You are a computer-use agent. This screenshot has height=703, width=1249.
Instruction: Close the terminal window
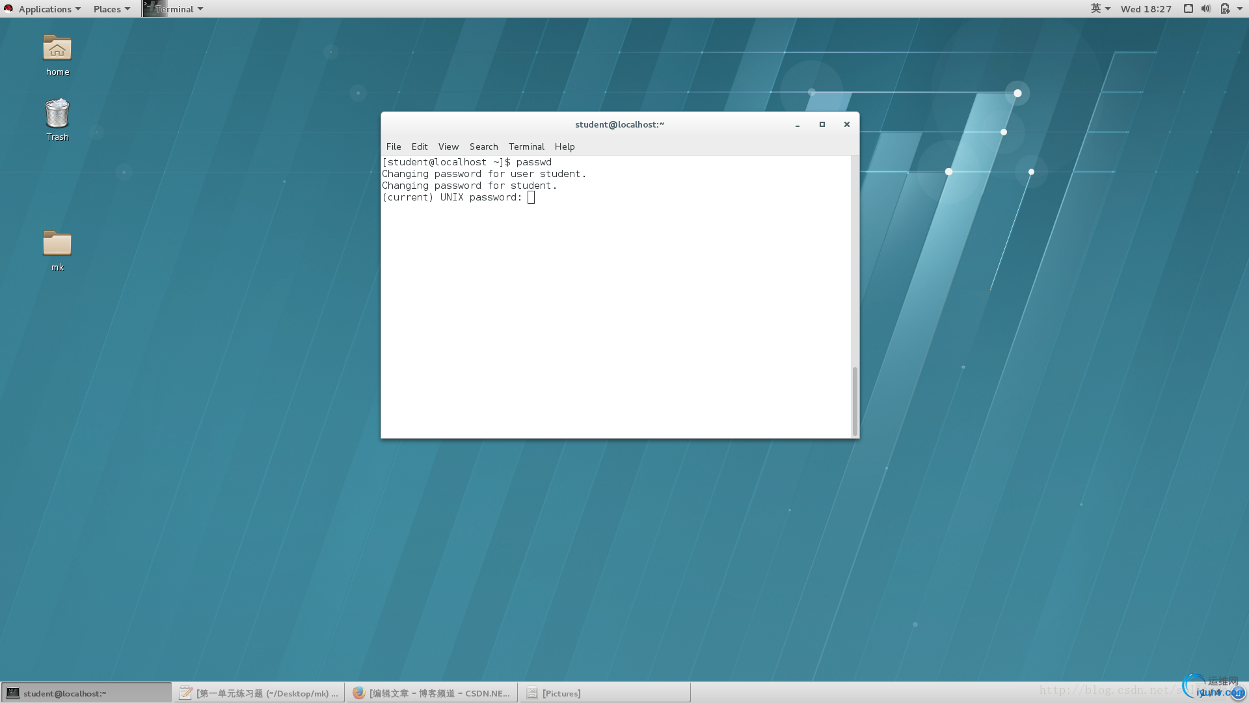(x=846, y=124)
